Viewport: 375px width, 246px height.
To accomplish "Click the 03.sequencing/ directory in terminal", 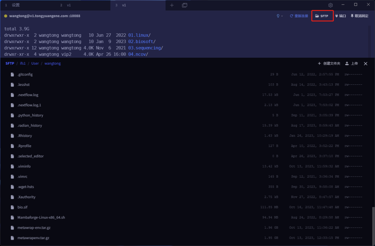I will coord(145,48).
